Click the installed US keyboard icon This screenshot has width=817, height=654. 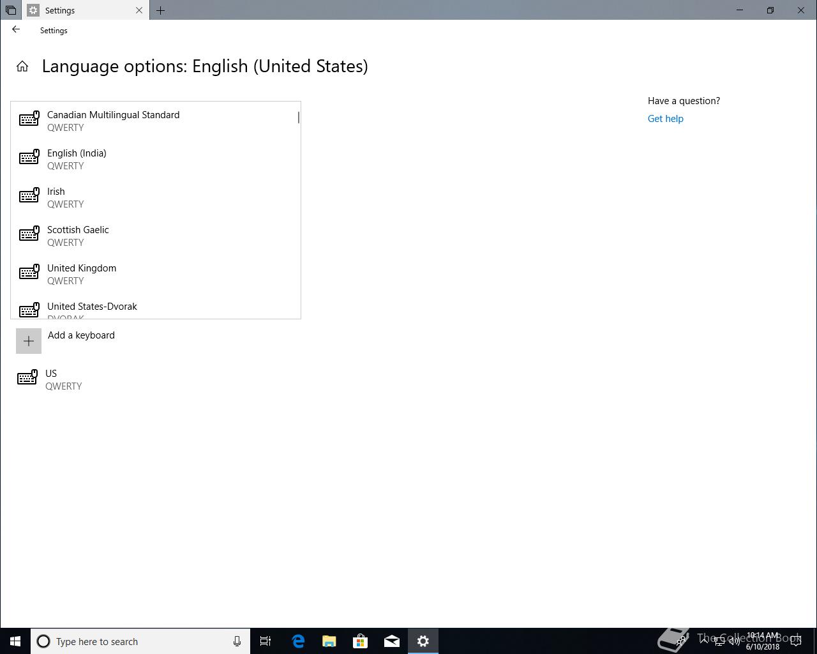click(x=27, y=378)
